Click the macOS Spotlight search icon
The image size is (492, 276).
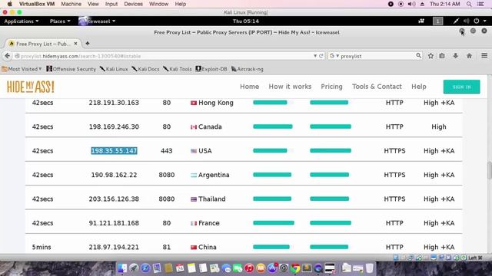pos(469,4)
